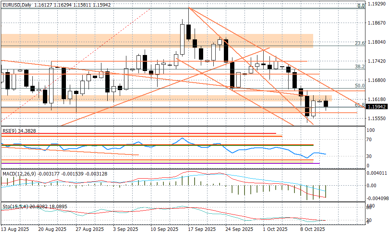
Task: Click the 1.17420 price axis label
Action: 377,61
